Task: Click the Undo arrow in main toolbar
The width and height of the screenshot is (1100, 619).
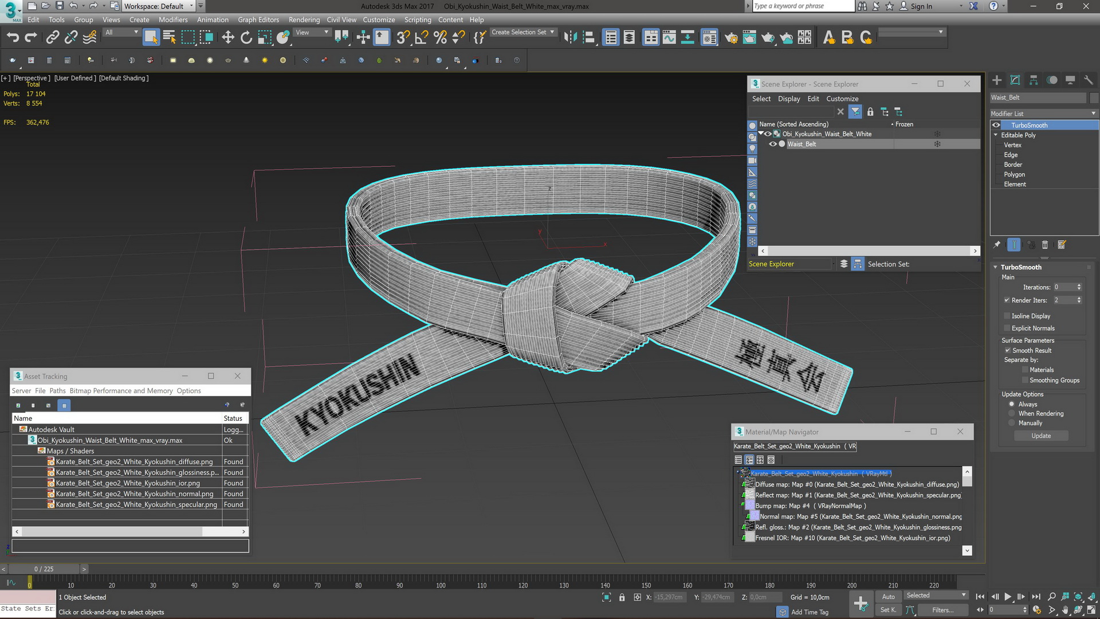Action: coord(13,38)
